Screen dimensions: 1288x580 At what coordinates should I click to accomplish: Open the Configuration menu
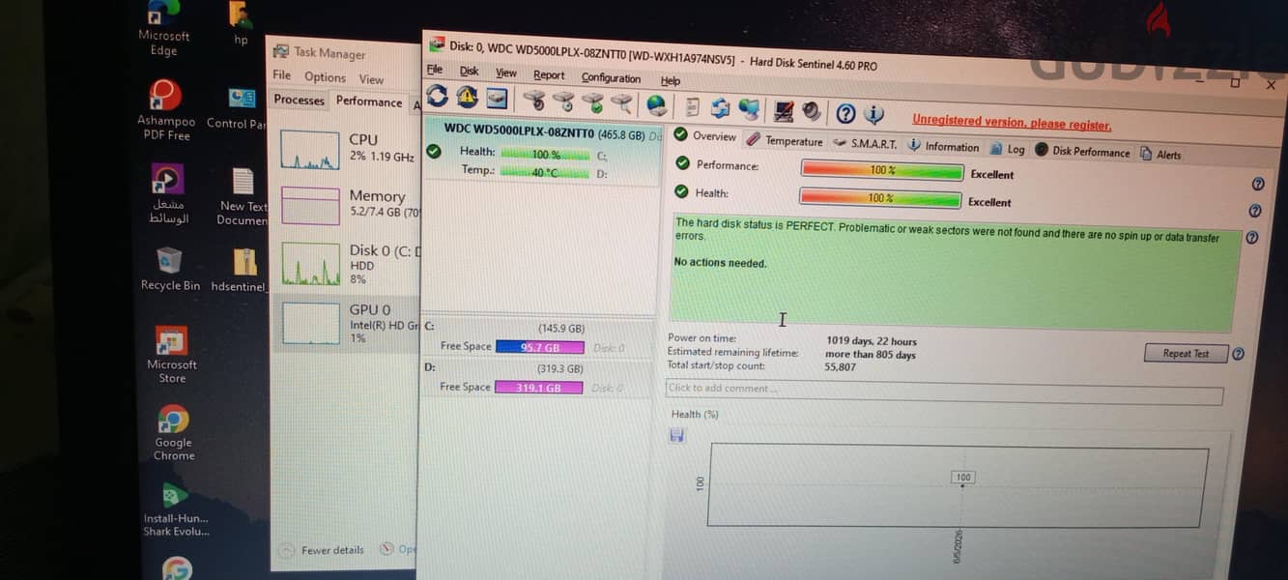pos(611,78)
